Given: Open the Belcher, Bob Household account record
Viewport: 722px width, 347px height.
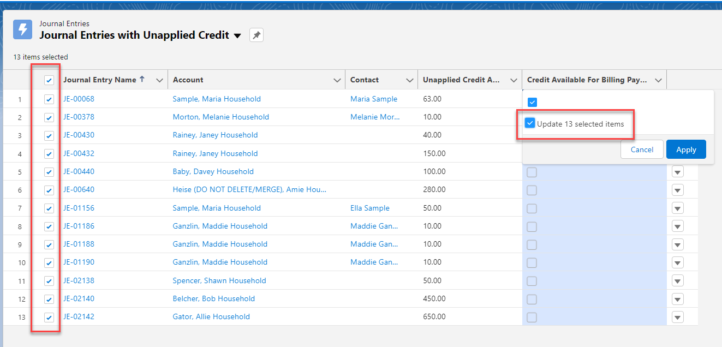Looking at the screenshot, I should (215, 298).
